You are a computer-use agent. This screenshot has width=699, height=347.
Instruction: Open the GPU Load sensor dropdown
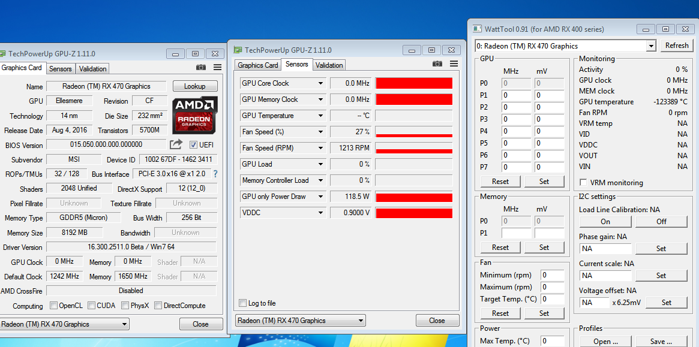tap(320, 164)
